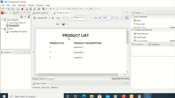This screenshot has height=98, width=175.
Task: Expand the JasperReports Server node
Action: pyautogui.click(x=5, y=32)
